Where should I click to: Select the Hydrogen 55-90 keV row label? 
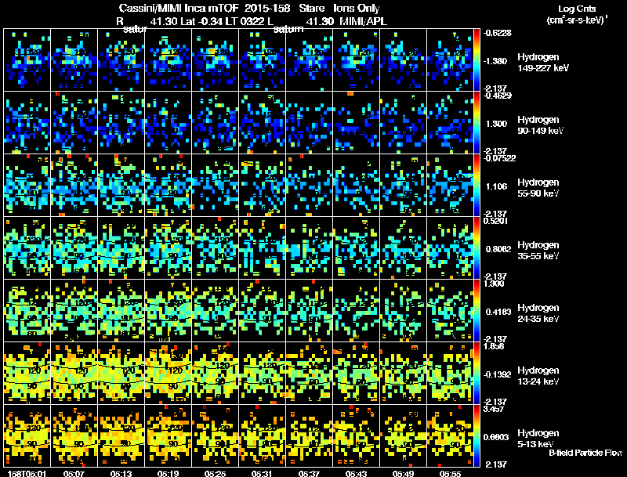pyautogui.click(x=538, y=188)
